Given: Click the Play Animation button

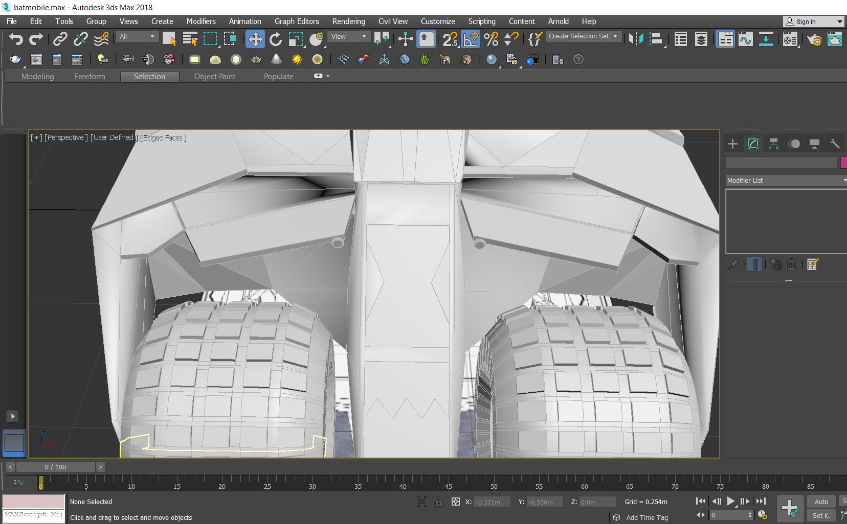Looking at the screenshot, I should pyautogui.click(x=731, y=502).
